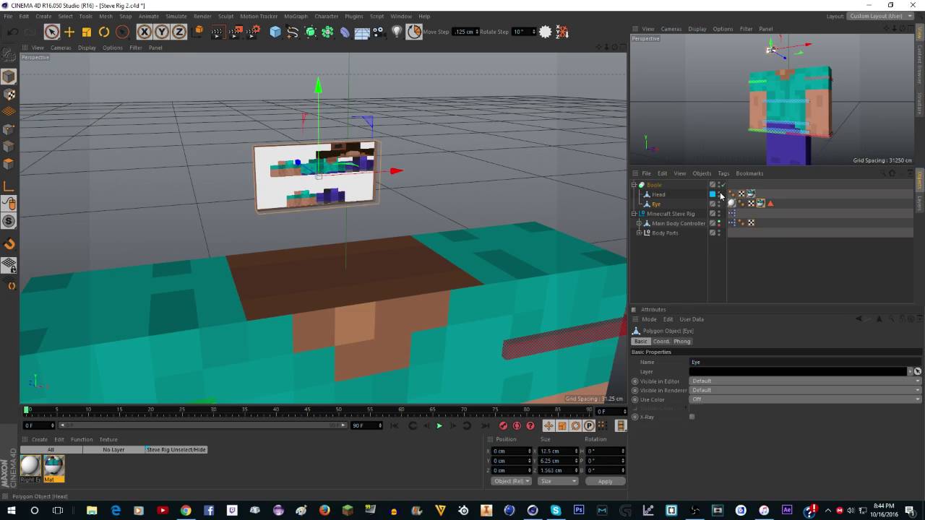Open the MoGraph menu

point(296,16)
